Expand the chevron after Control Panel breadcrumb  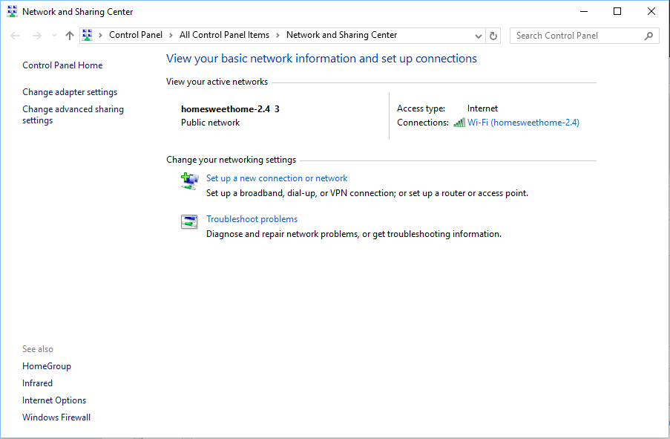click(x=171, y=35)
